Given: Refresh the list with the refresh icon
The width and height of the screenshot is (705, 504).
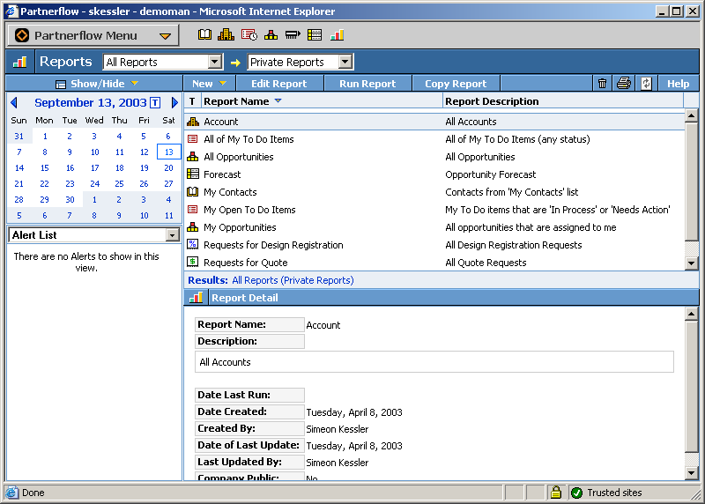Looking at the screenshot, I should pos(646,84).
